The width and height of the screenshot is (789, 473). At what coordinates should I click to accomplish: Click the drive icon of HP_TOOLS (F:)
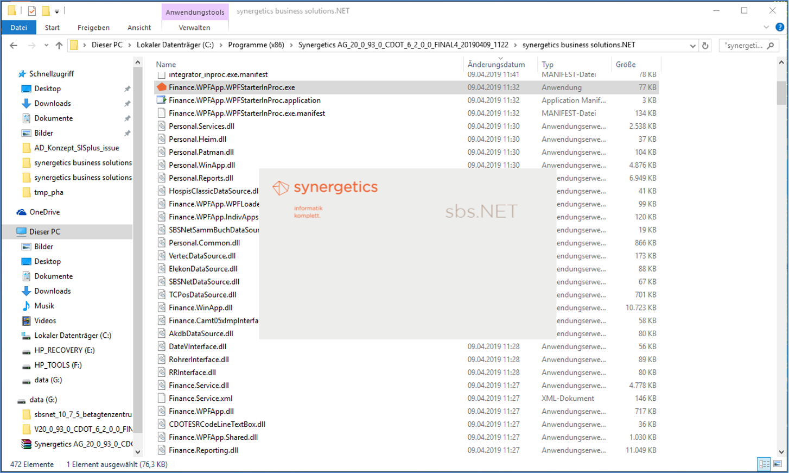[26, 365]
